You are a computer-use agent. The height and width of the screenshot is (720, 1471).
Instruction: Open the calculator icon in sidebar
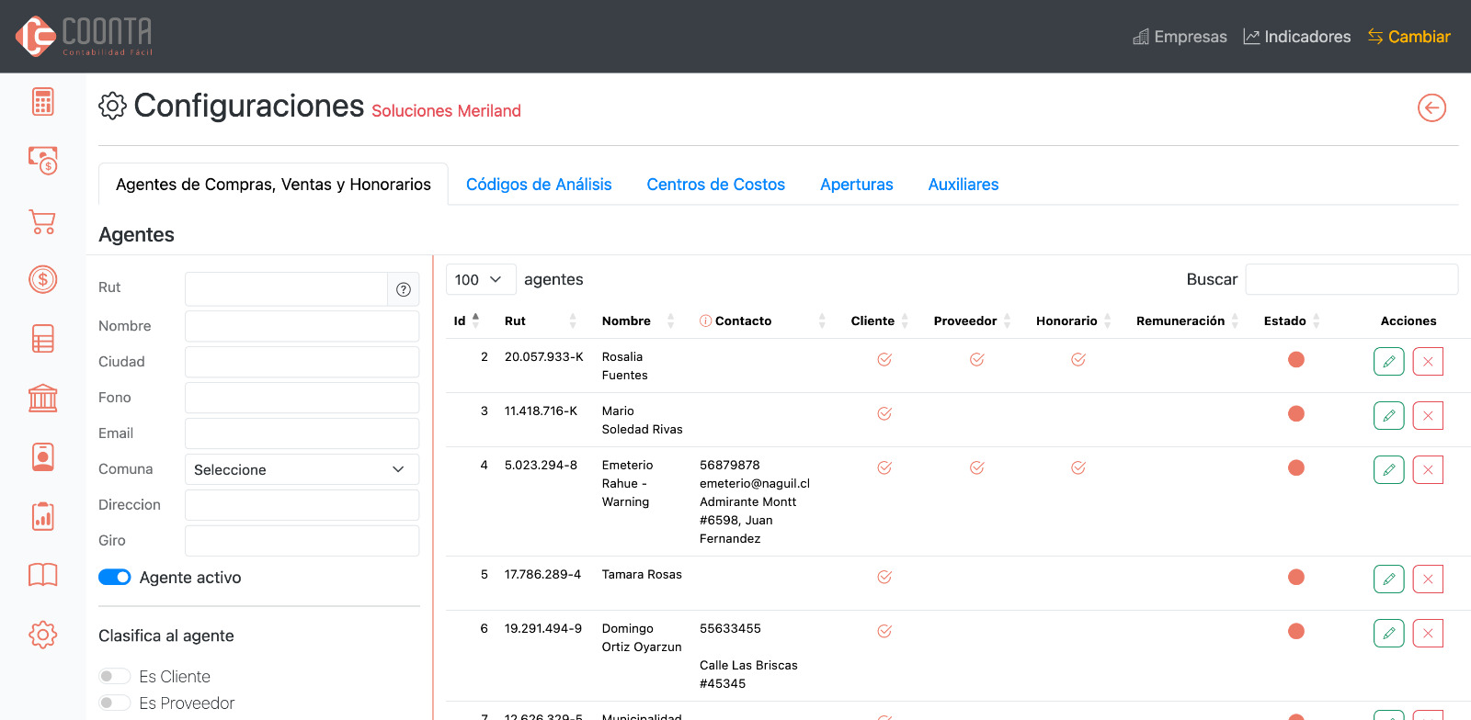pyautogui.click(x=42, y=102)
